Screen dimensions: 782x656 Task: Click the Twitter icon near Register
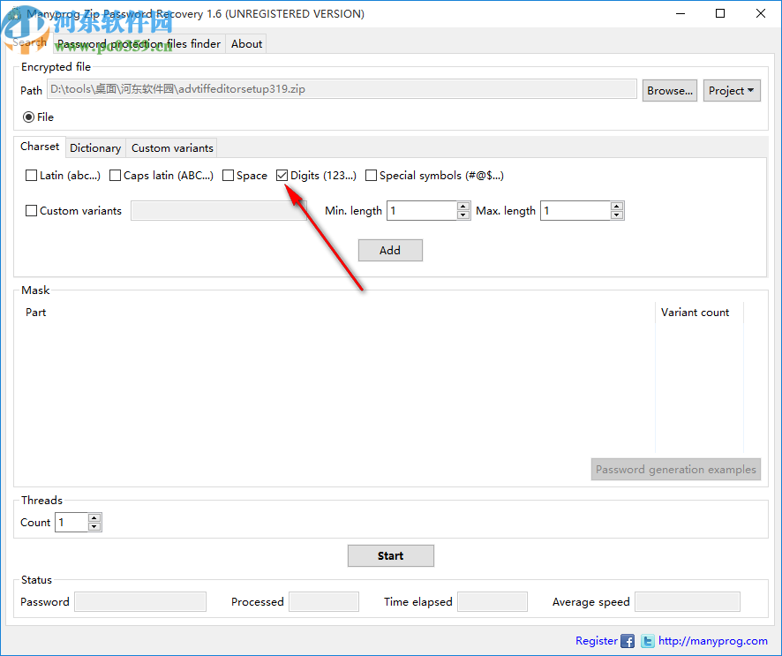click(x=647, y=641)
